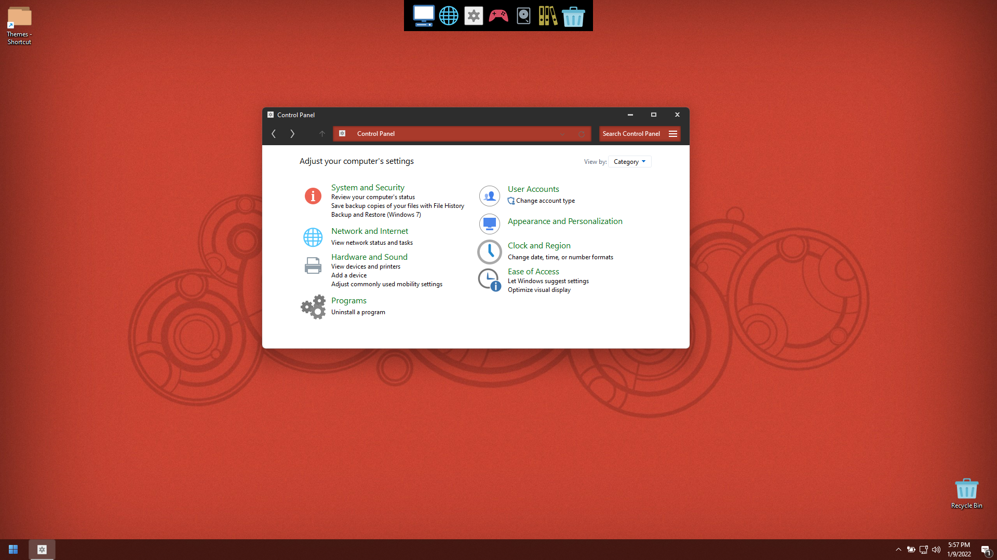Screen dimensions: 997x560
Task: Show hidden system tray icons
Action: coord(898,550)
